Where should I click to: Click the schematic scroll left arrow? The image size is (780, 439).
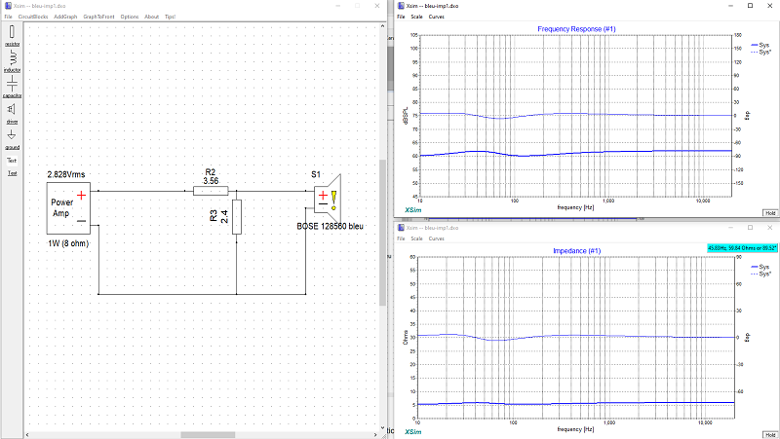pos(27,435)
